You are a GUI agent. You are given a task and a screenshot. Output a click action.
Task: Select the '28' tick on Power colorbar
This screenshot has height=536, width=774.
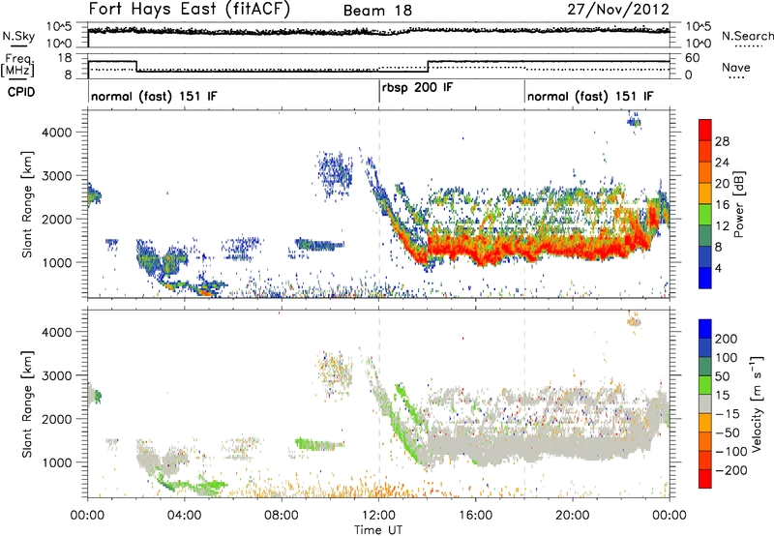pyautogui.click(x=722, y=141)
